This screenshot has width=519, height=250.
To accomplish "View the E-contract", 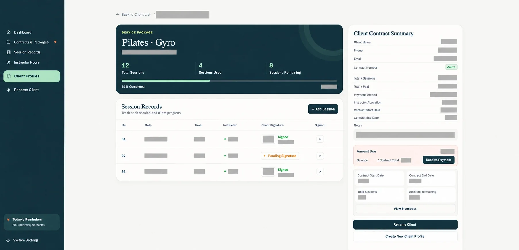I will 405,209.
